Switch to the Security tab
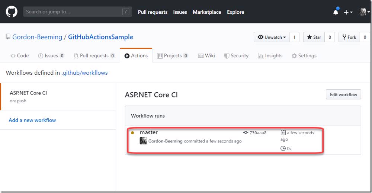The width and height of the screenshot is (372, 193). click(x=236, y=55)
